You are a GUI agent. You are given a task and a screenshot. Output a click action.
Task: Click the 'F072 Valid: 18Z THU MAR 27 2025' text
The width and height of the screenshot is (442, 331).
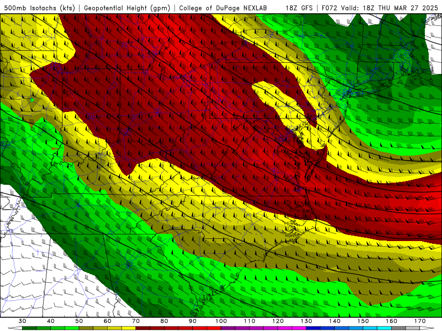380,8
